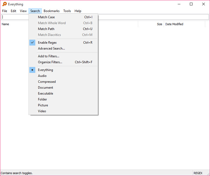The width and height of the screenshot is (210, 176).
Task: Select the Folder filter
Action: coord(63,99)
